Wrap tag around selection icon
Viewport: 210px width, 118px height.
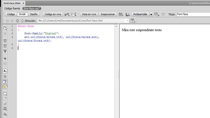click(x=5, y=104)
